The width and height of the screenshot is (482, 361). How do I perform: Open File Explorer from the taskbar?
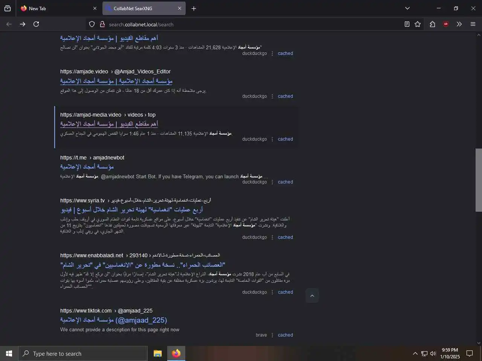pyautogui.click(x=157, y=353)
